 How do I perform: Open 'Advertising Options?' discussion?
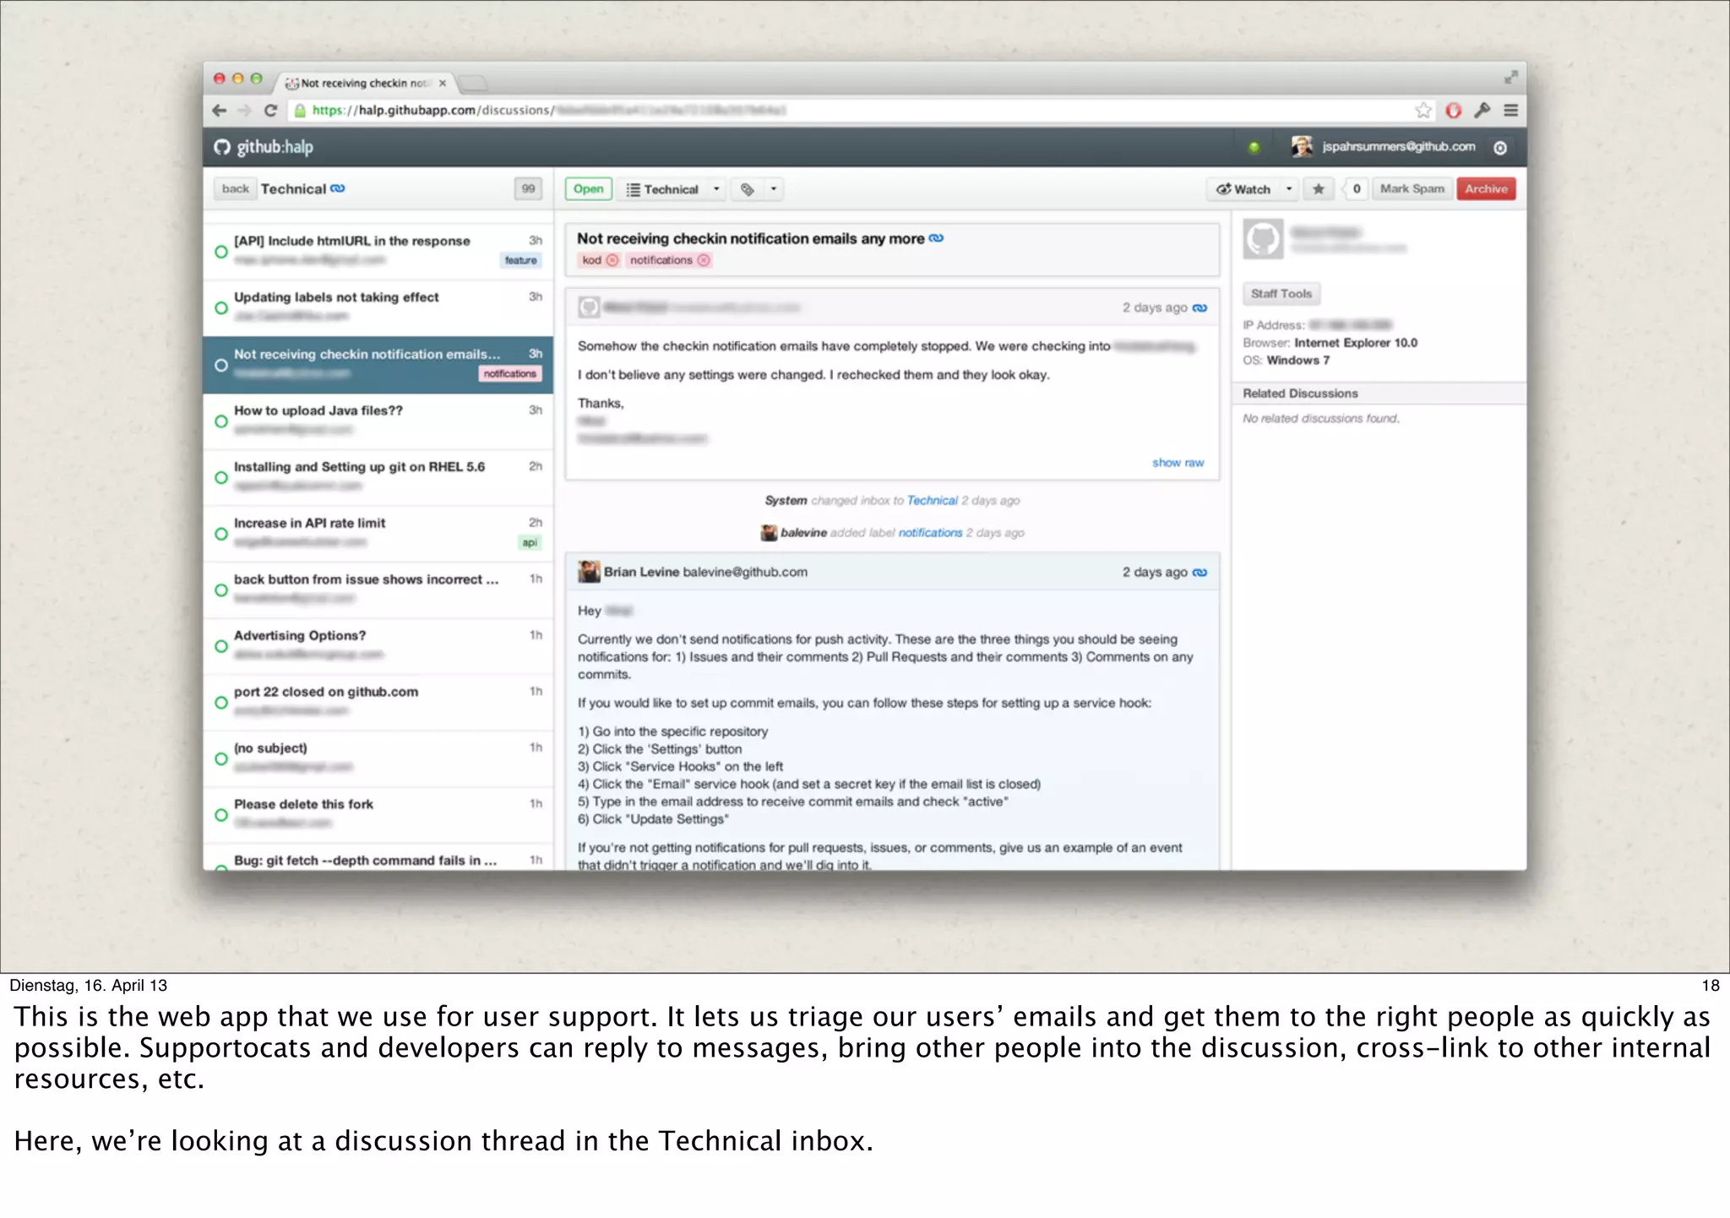coord(378,646)
